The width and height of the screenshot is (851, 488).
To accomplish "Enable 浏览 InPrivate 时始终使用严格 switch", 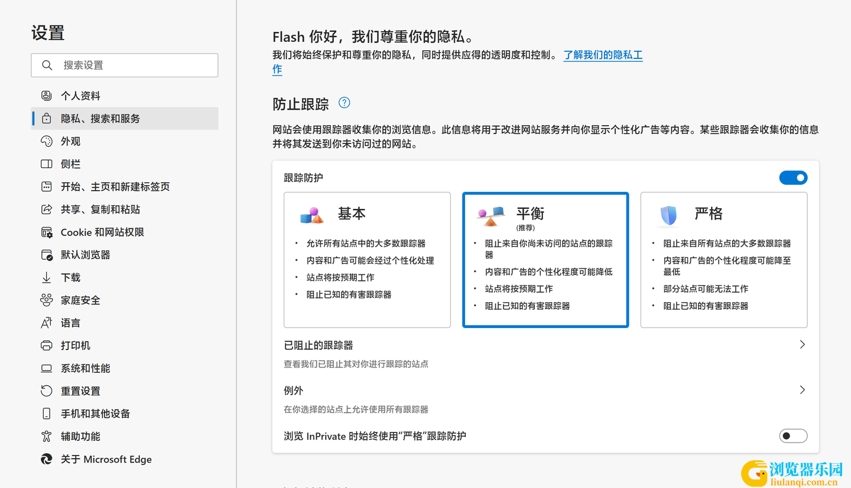I will click(x=793, y=436).
